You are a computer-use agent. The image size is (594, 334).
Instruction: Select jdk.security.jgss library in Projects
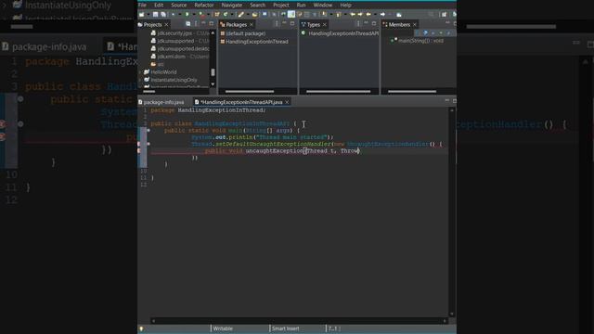180,33
